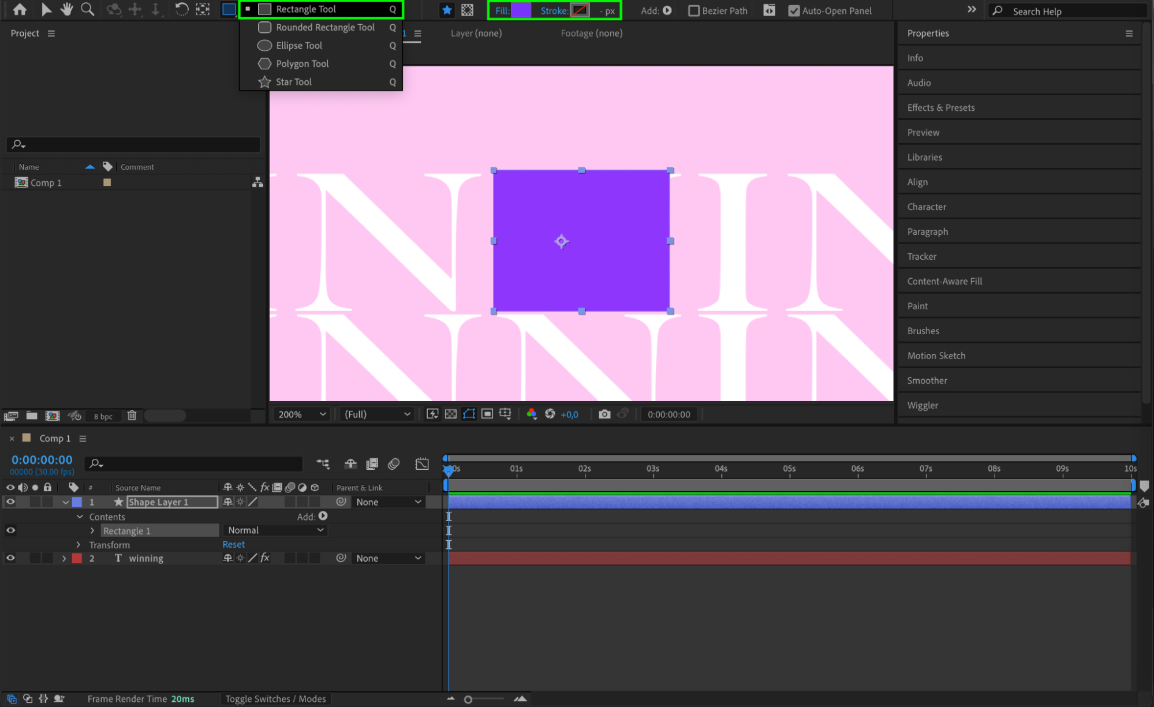
Task: Choose Polygon Tool from the flyout menu
Action: click(302, 63)
